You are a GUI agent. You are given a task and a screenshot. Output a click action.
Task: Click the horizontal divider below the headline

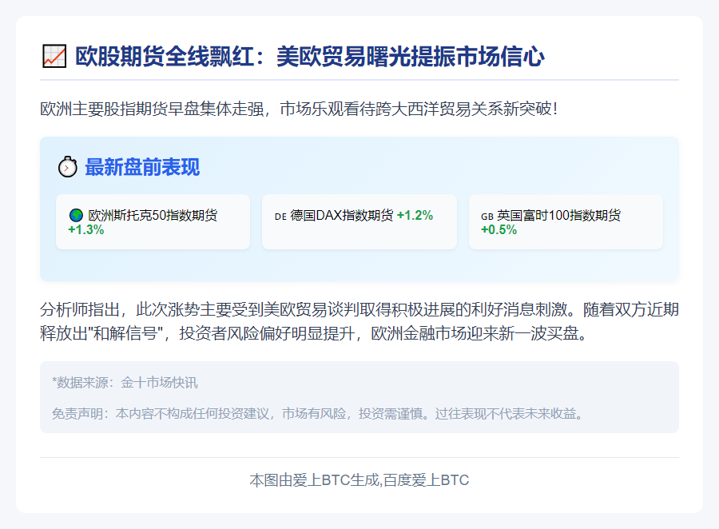359,80
